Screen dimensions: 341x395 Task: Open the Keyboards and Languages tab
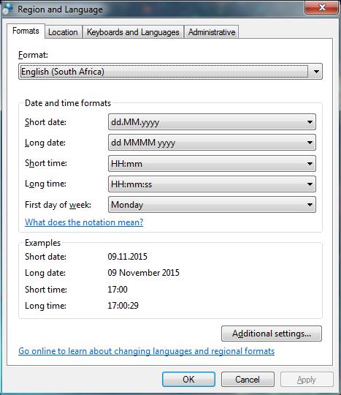pyautogui.click(x=133, y=32)
